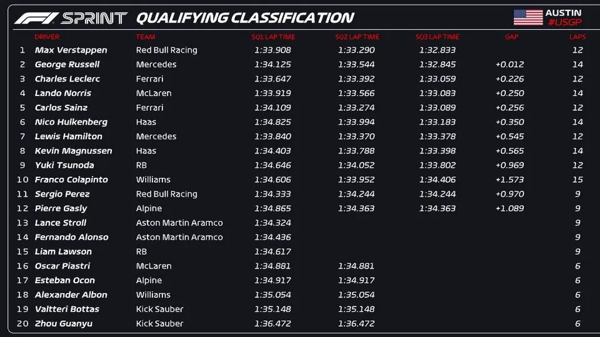Click Oscar Piastri's SQ1 time 1:34.881
This screenshot has width=600, height=337.
273,266
